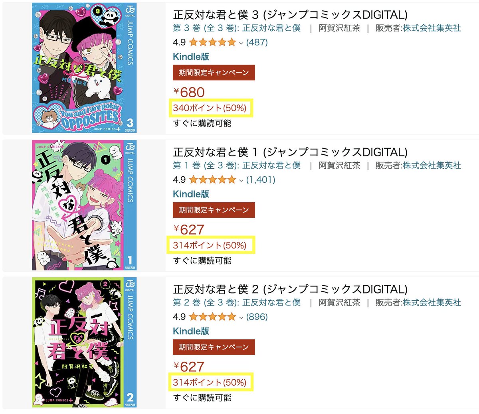This screenshot has height=414, width=479.
Task: Click the ¥680 price for volume 3
Action: (x=189, y=92)
